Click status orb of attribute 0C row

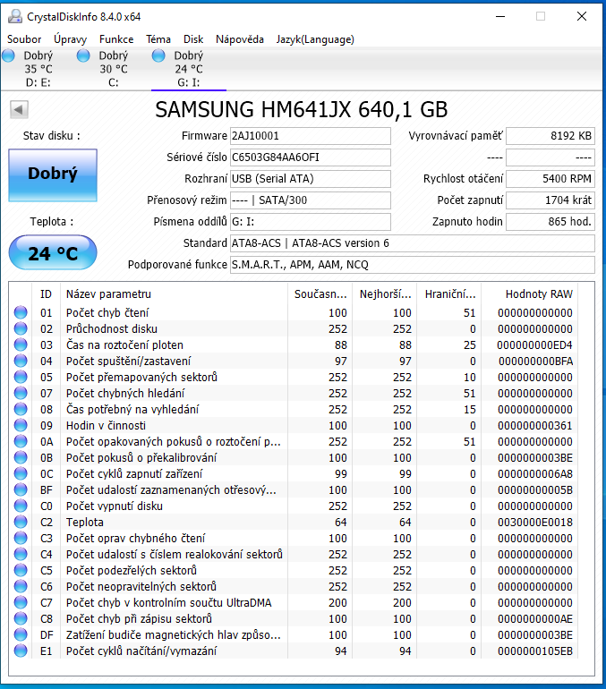tap(21, 473)
